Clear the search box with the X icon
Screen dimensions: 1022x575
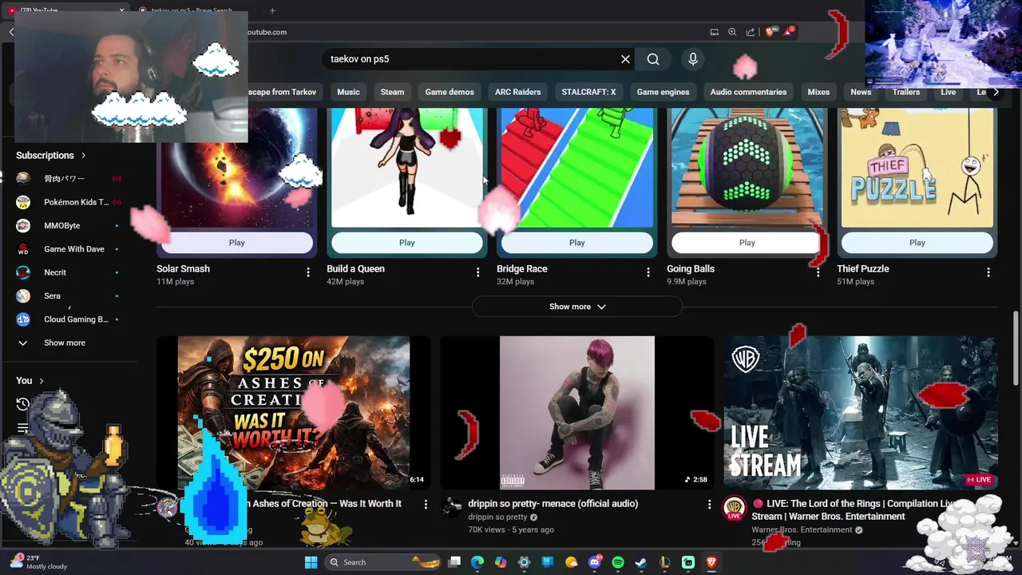click(x=625, y=59)
